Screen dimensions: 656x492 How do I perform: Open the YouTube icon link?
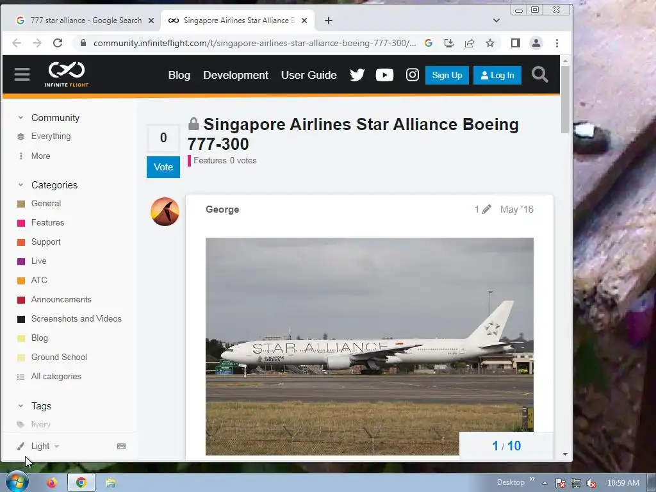tap(384, 75)
